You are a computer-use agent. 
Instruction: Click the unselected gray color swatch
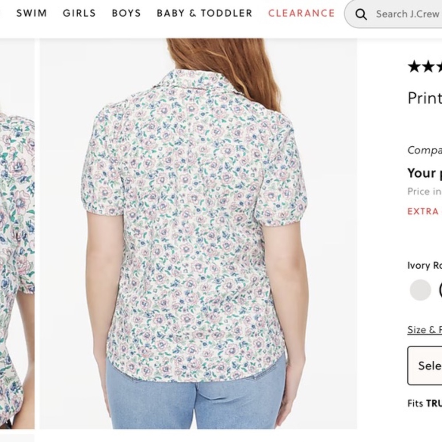tap(420, 290)
